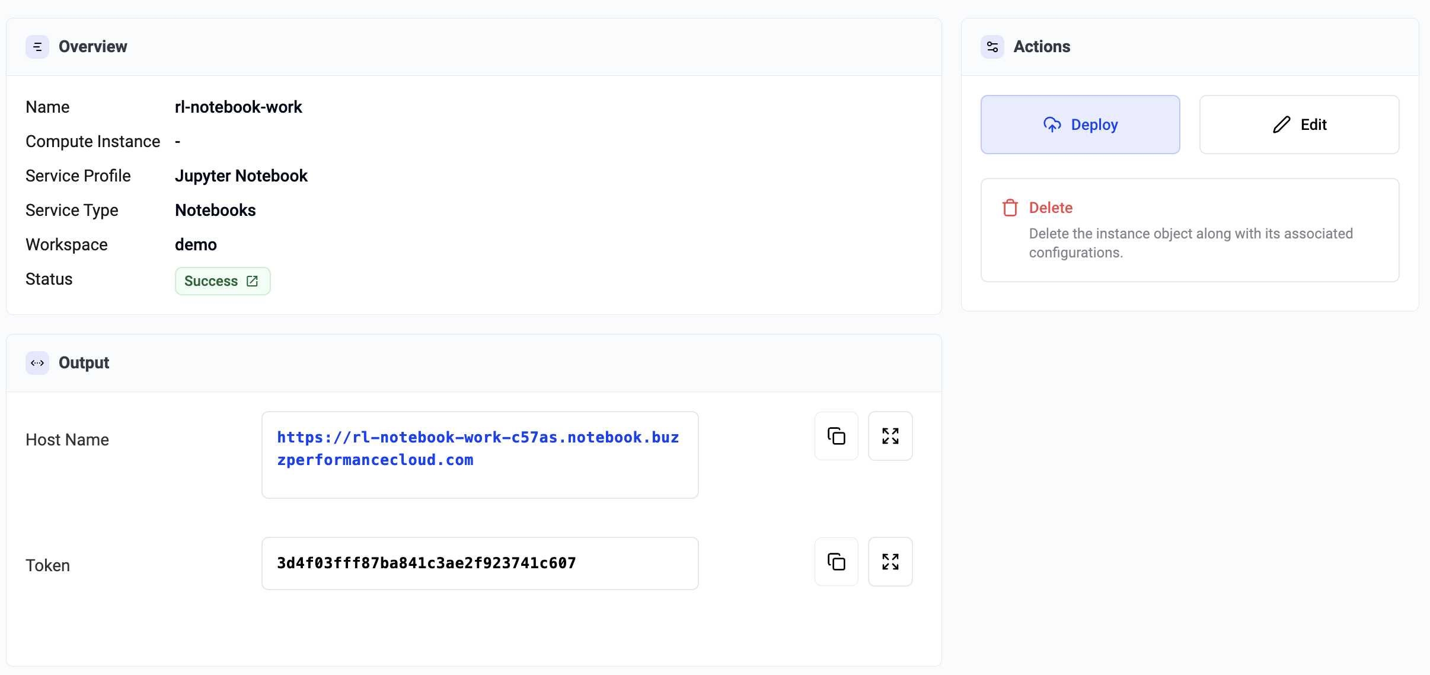
Task: Click the Token label
Action: (48, 566)
